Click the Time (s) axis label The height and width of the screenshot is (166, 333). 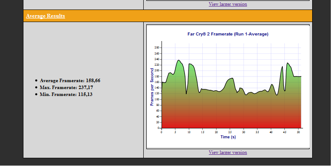point(228,137)
